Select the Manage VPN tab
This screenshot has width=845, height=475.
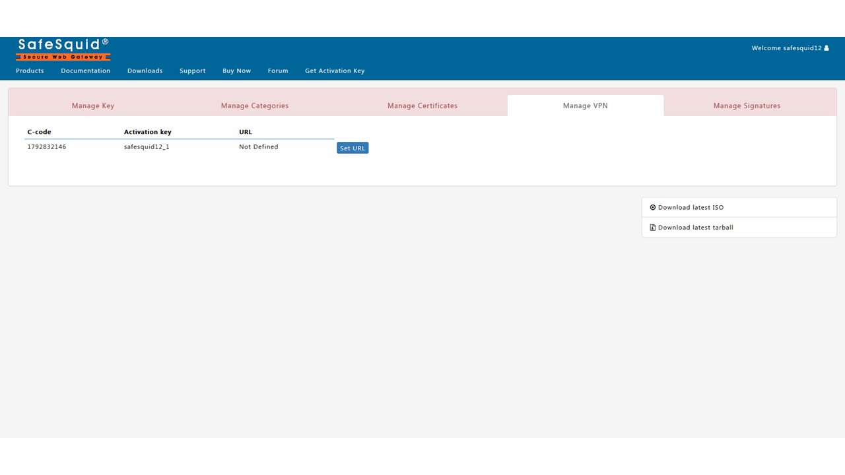(586, 106)
